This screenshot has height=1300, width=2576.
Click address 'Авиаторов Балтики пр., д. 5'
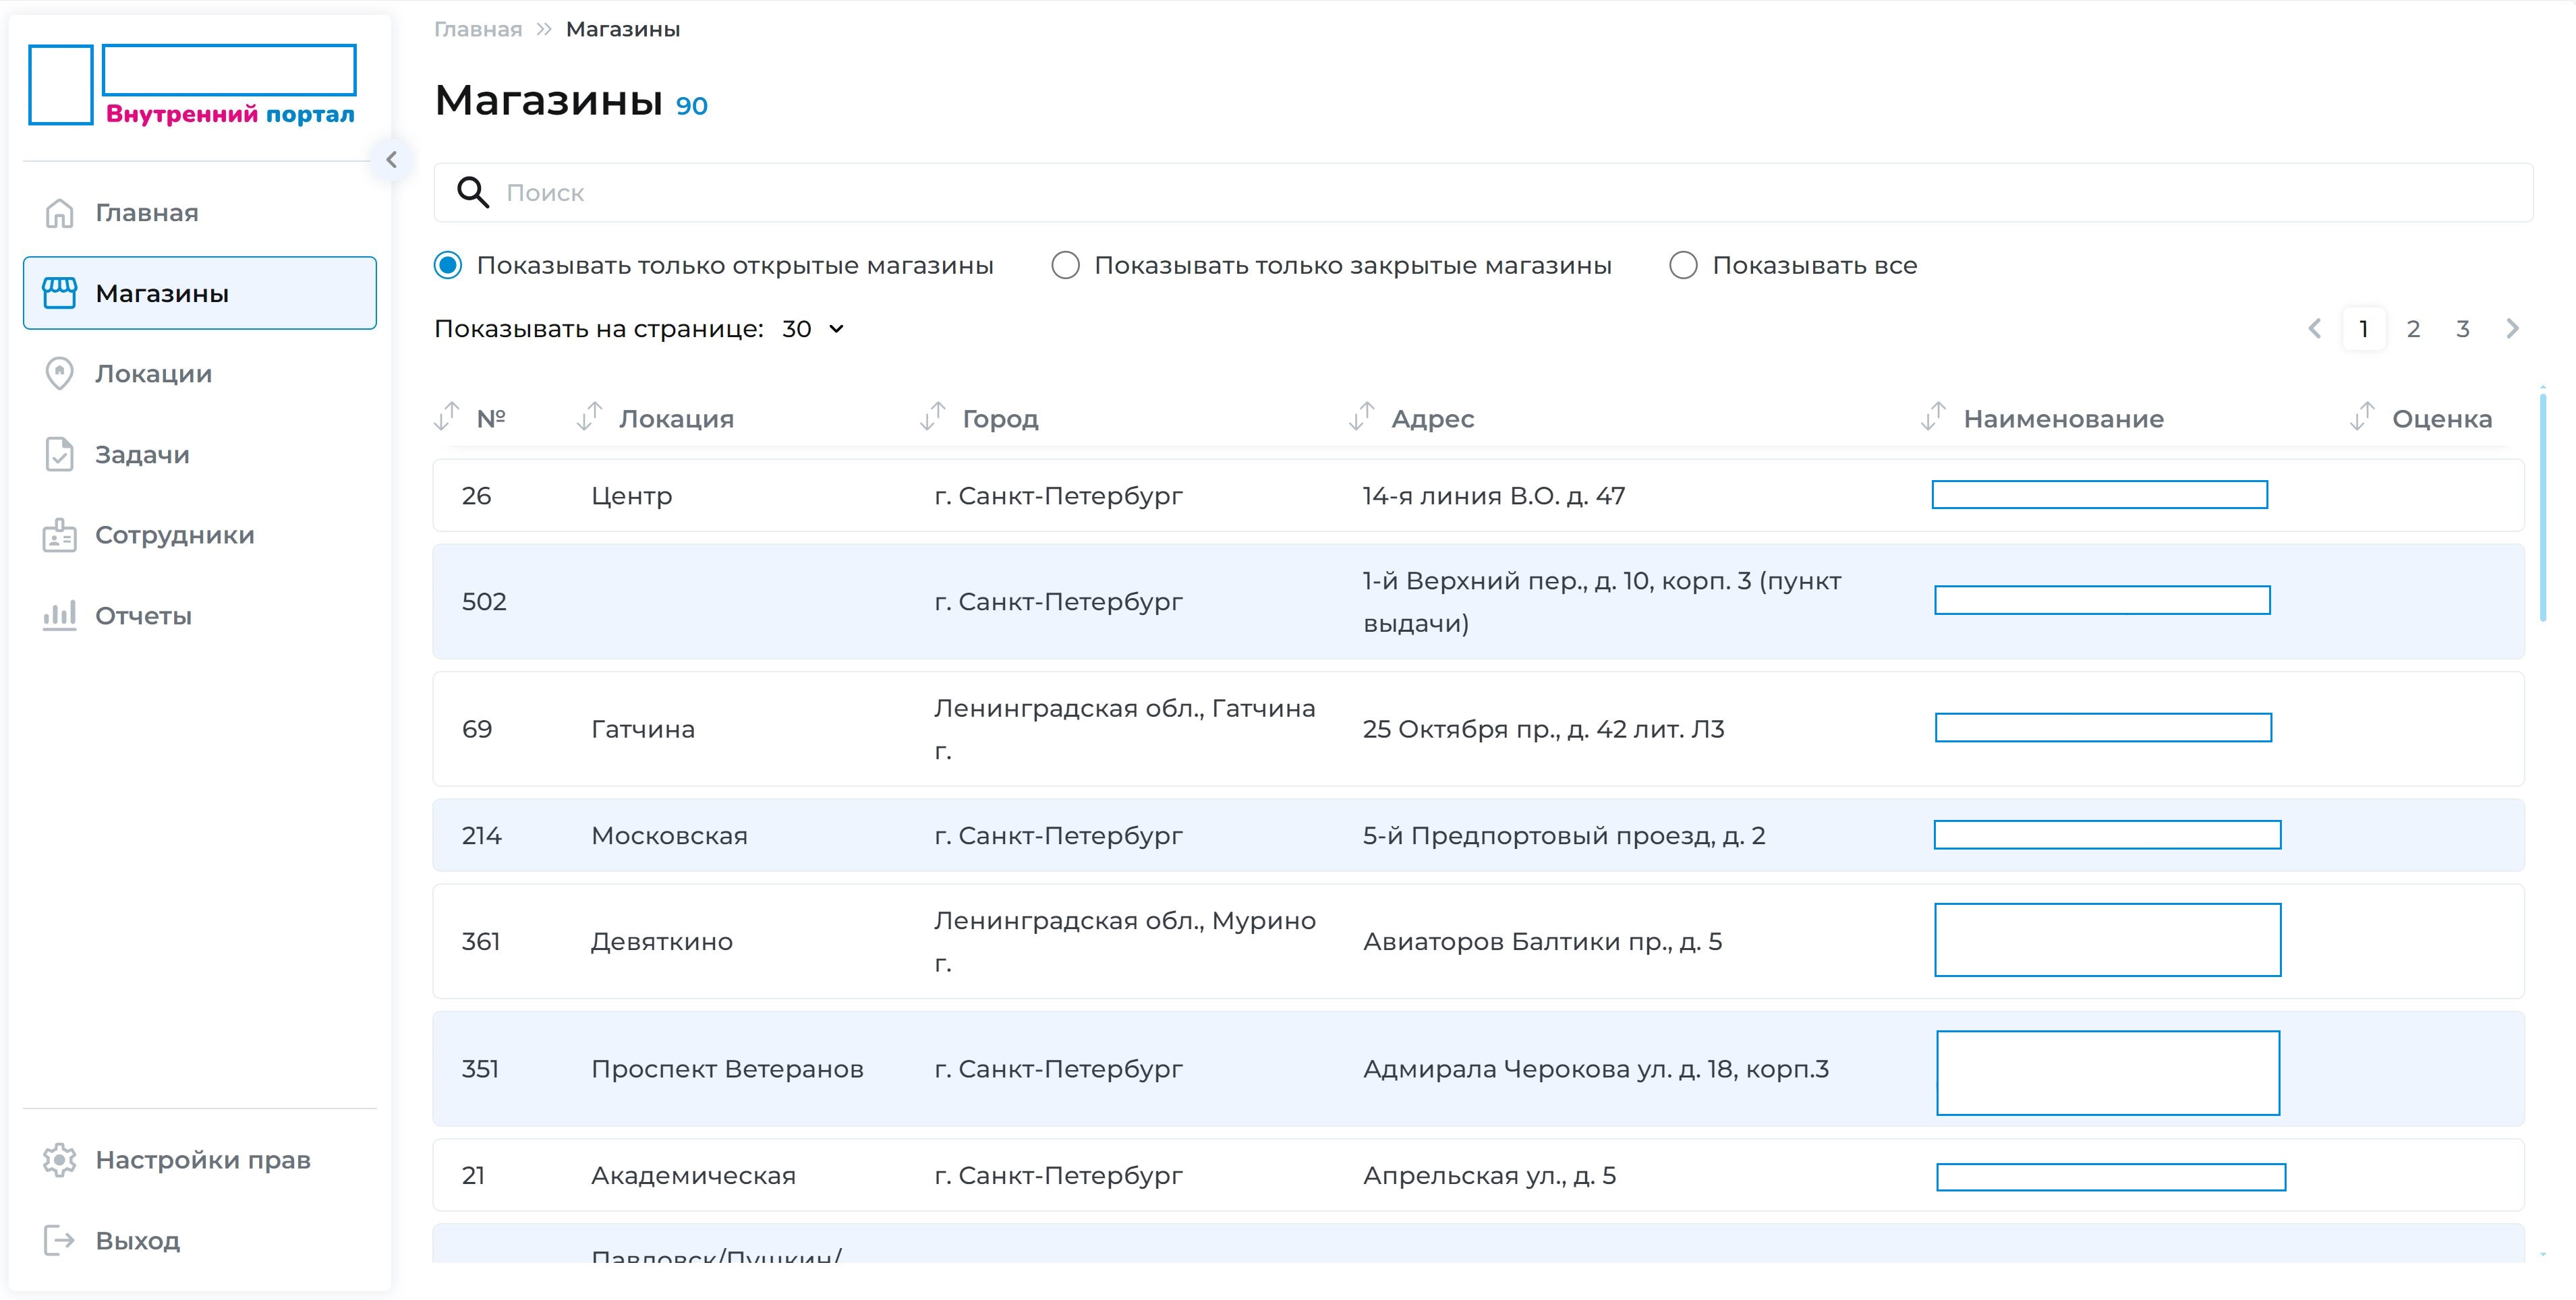pos(1542,941)
